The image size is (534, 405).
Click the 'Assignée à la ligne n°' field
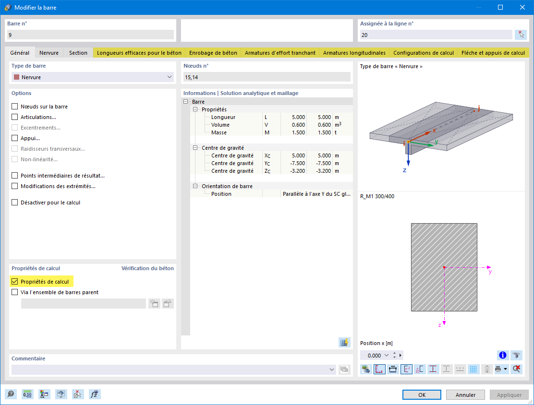pyautogui.click(x=436, y=35)
